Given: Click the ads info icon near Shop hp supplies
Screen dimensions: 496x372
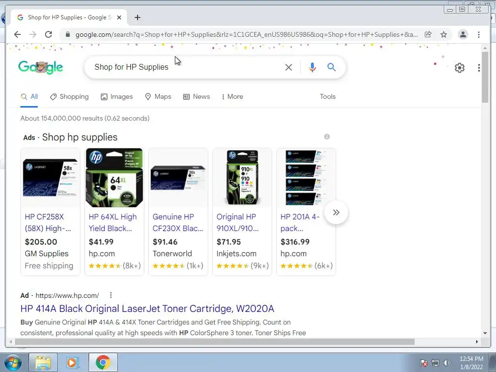Looking at the screenshot, I should (327, 137).
